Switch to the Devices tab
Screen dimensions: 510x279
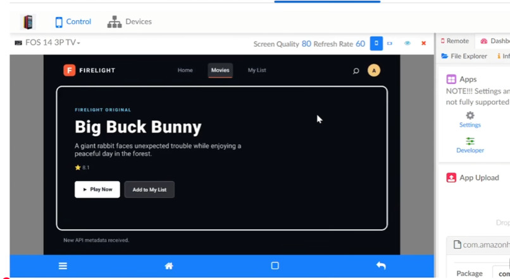130,21
